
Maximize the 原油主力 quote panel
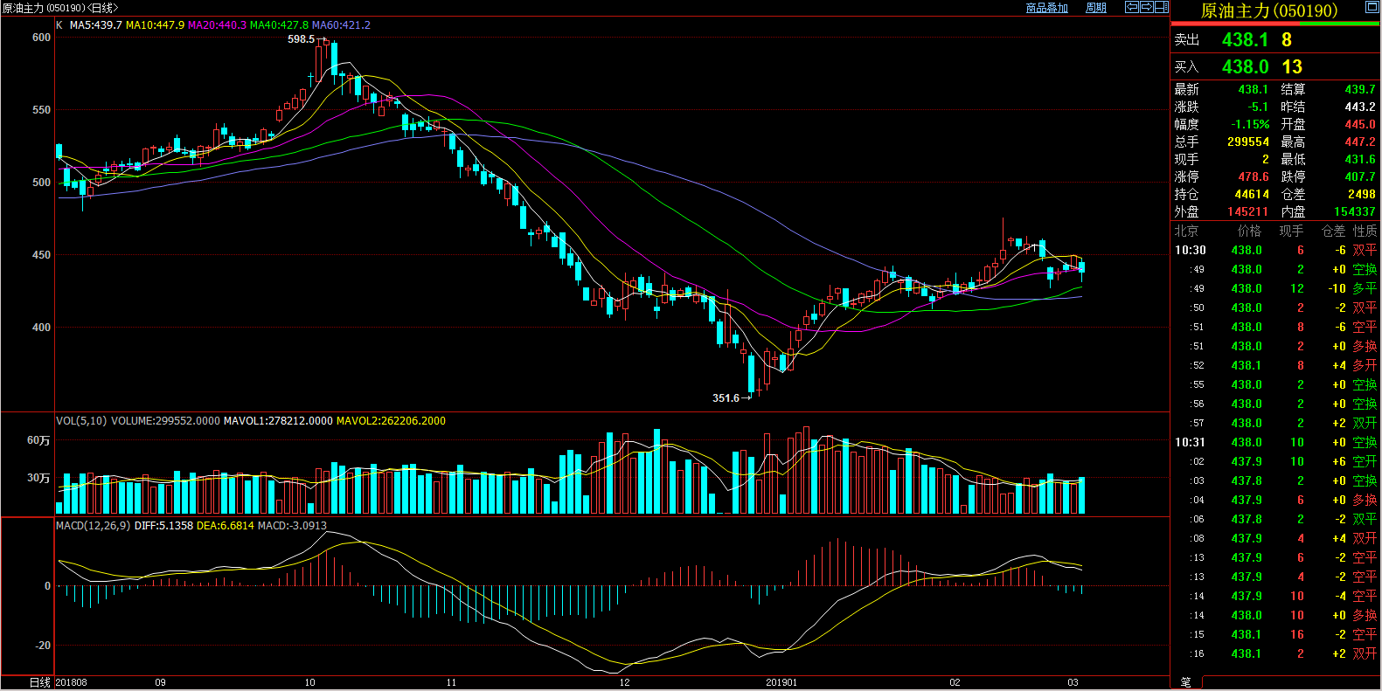1372,7
